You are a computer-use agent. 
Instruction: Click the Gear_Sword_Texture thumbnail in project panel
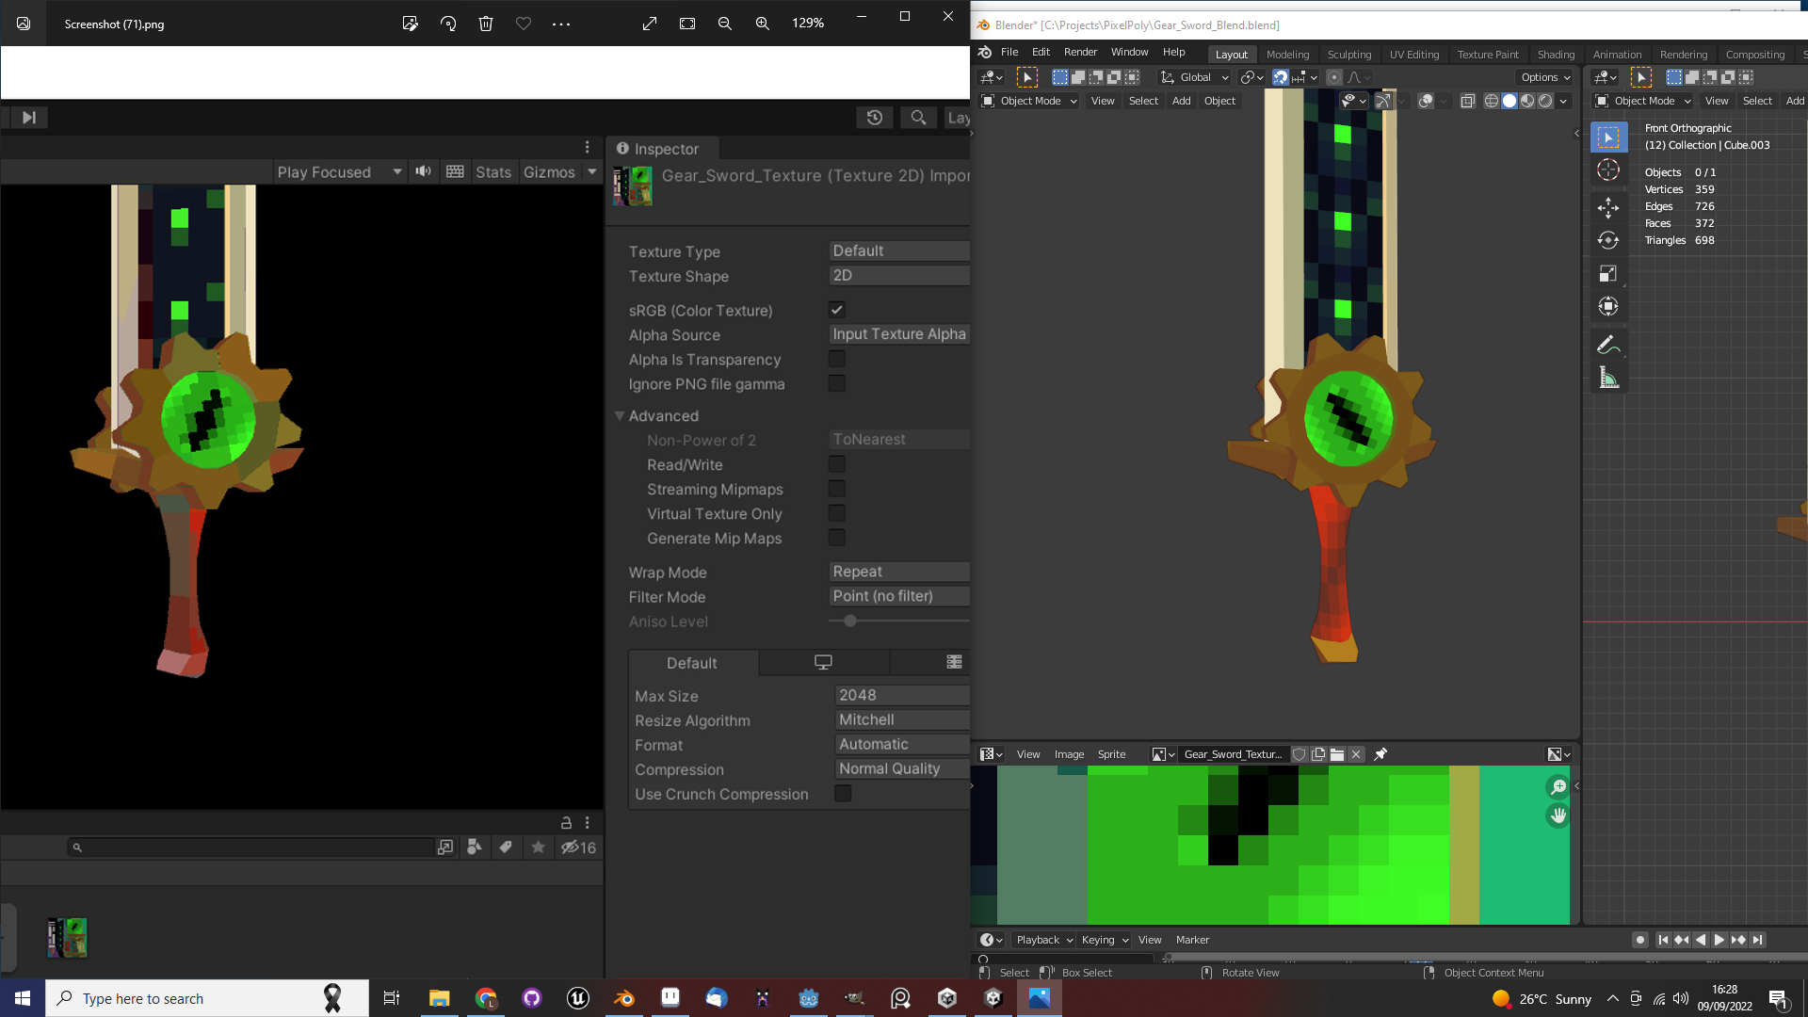tap(68, 938)
